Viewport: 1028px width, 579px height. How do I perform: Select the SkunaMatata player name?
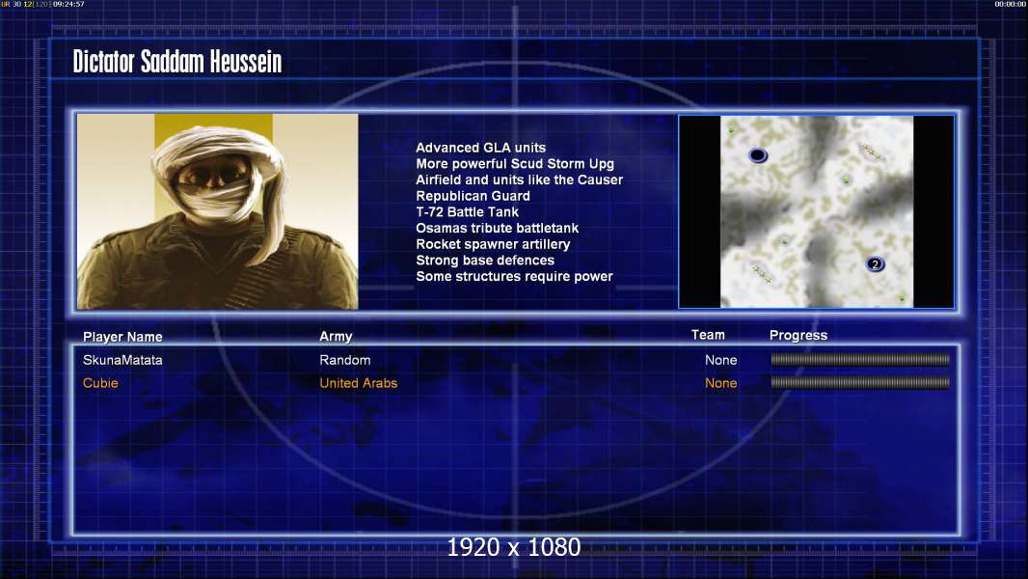tap(122, 360)
